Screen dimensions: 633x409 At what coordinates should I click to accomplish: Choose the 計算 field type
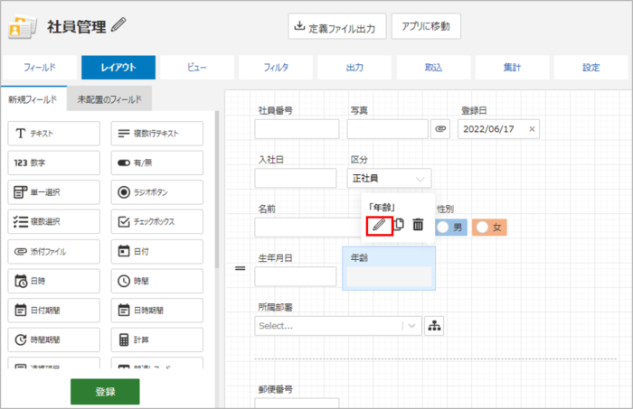pyautogui.click(x=157, y=339)
